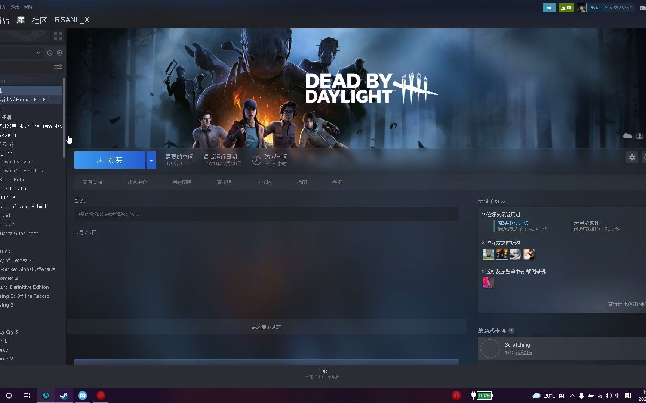646x403 pixels.
Task: Select Binding of Isaac: Rebirth entry
Action: tap(31, 206)
